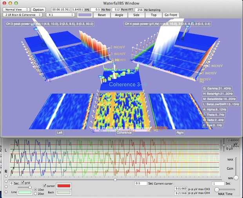Click the Coherence 3- text in 3D view
Screen dimensions: 243x198
(125, 84)
